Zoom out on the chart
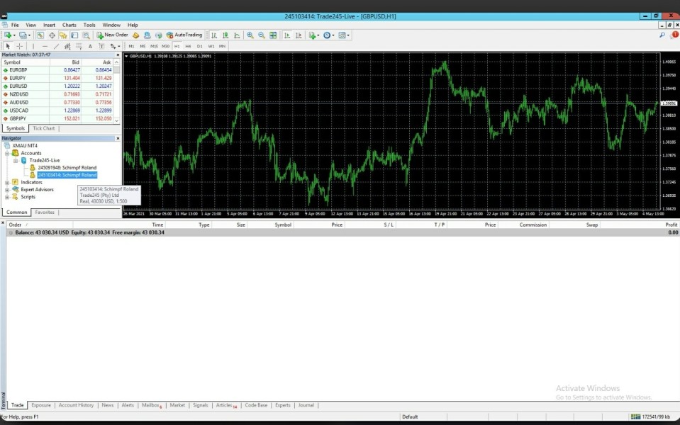 point(262,35)
